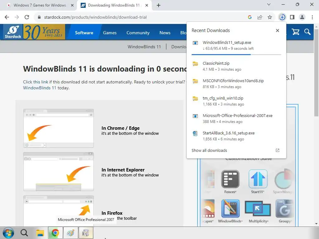The width and height of the screenshot is (319, 239).
Task: Click the 'Click this link' download link
Action: 36,82
